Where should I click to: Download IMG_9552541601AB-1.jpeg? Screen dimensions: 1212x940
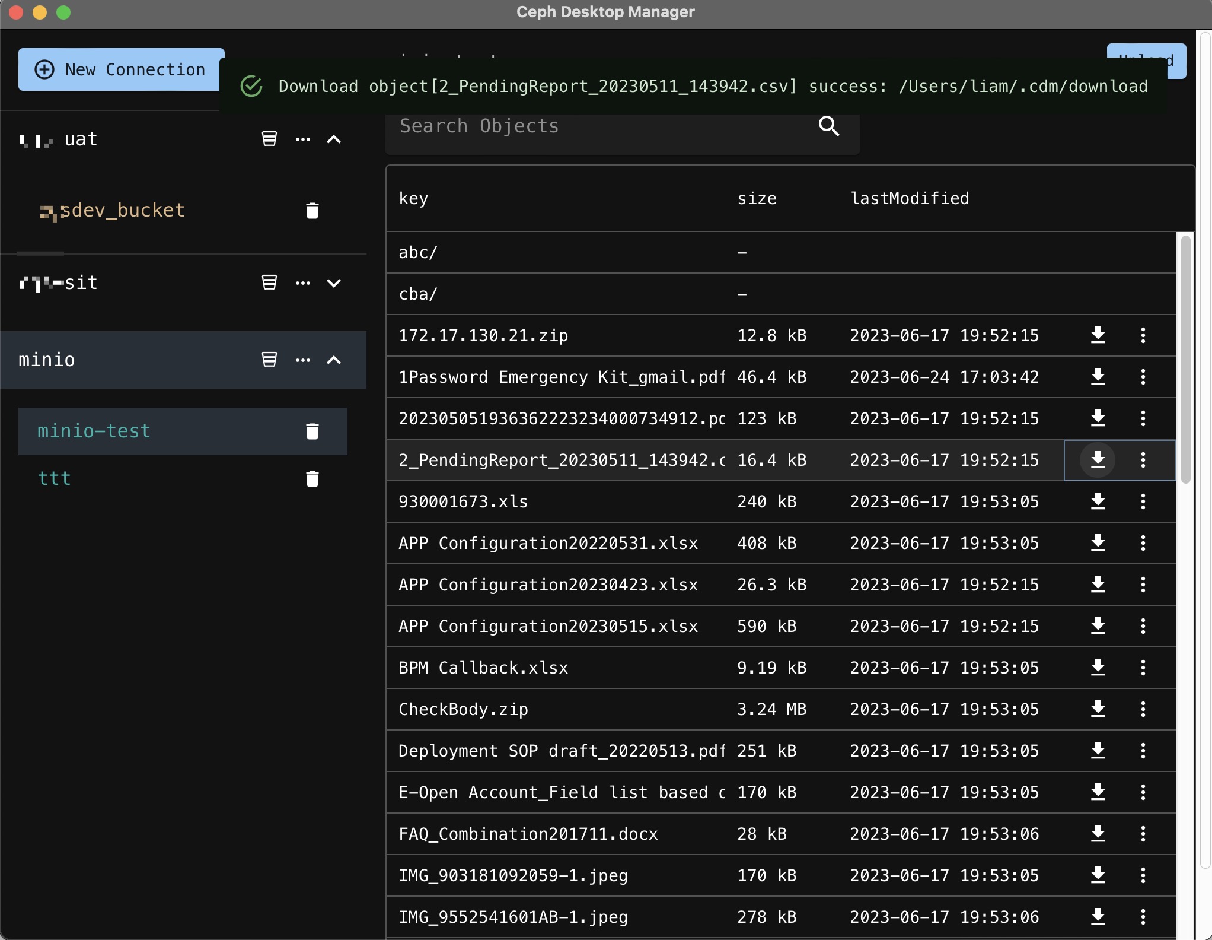1098,917
